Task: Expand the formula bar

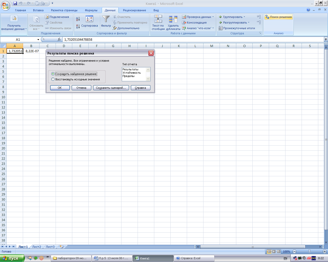Action: (326, 39)
